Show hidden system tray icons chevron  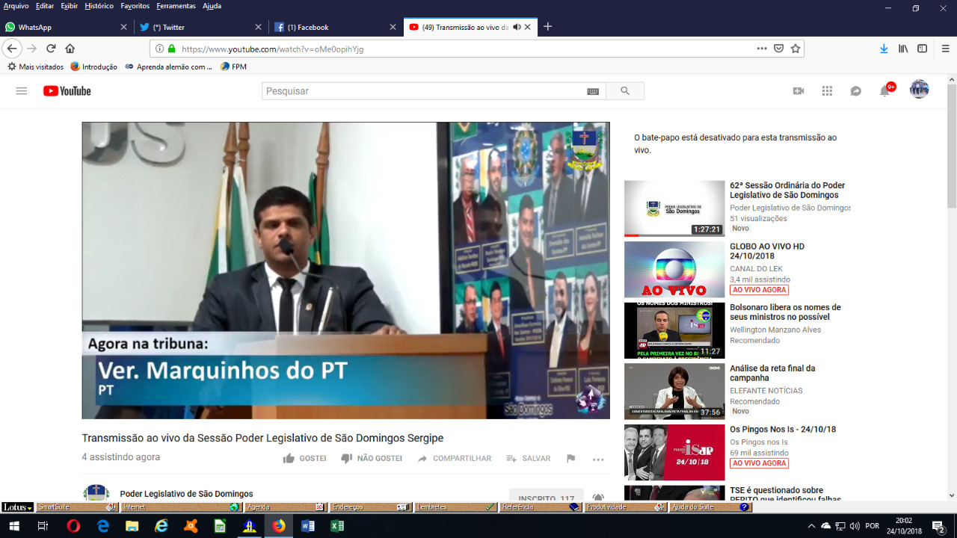click(x=811, y=526)
